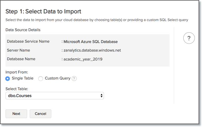Click the dropdown arrows on dbo.Courses
Screen dimensions: 202x127
click(x=101, y=96)
